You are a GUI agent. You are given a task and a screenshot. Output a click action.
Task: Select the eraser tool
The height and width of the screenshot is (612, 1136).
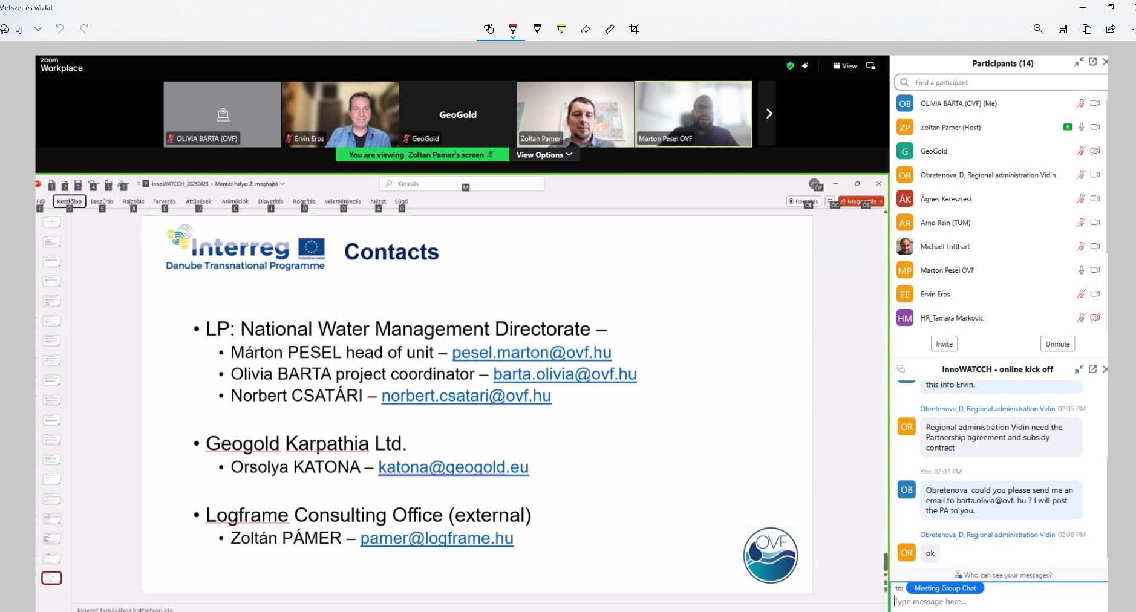(x=586, y=29)
